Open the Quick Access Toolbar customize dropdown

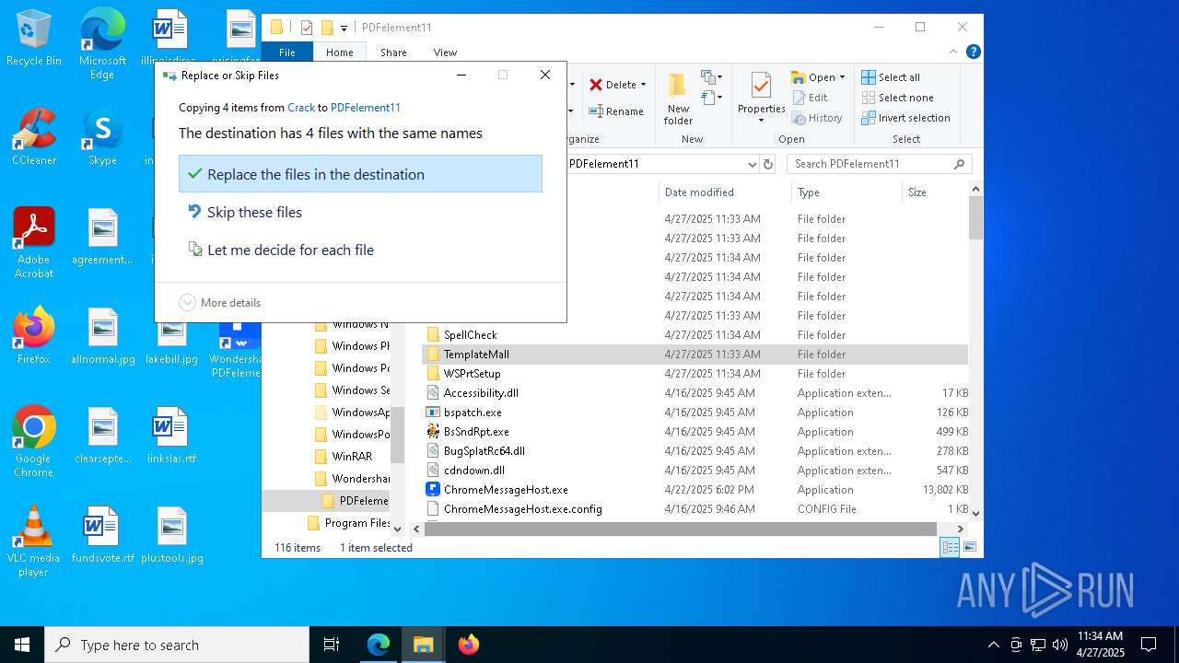(x=344, y=28)
